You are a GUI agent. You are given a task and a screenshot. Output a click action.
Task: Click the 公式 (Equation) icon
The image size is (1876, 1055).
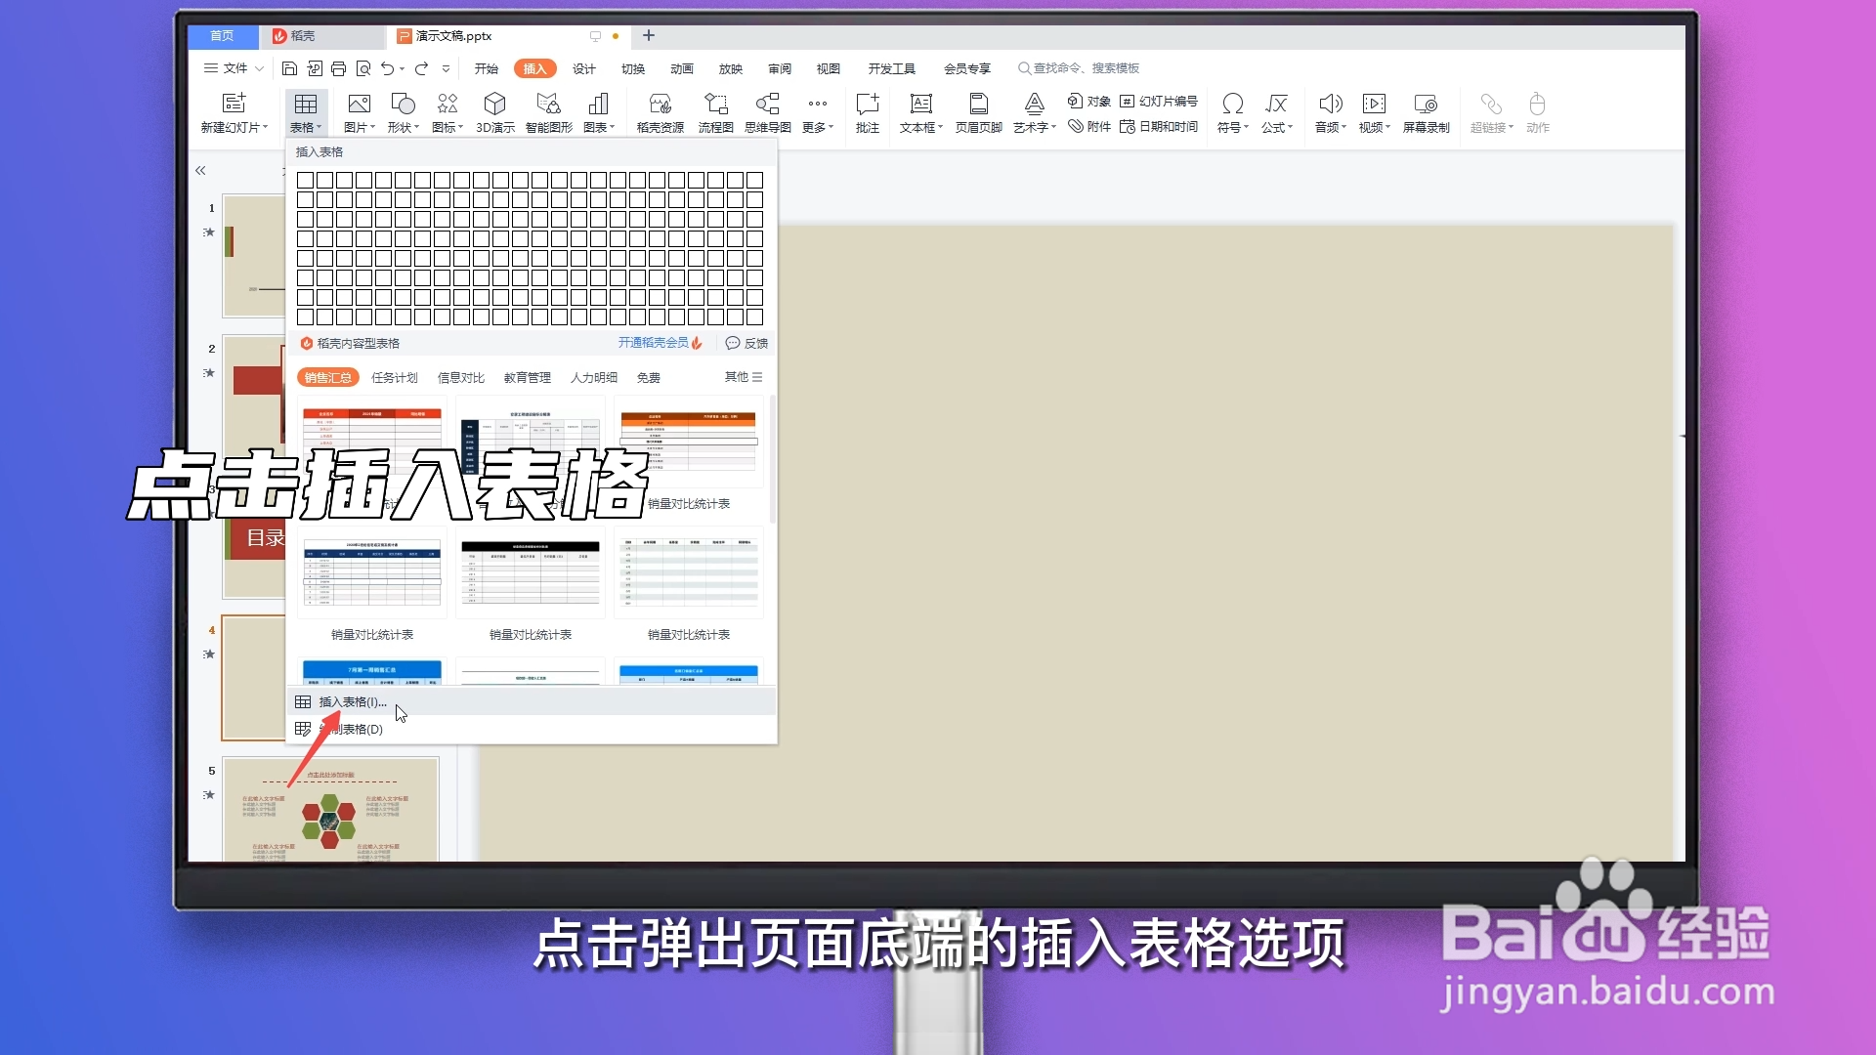click(1277, 105)
